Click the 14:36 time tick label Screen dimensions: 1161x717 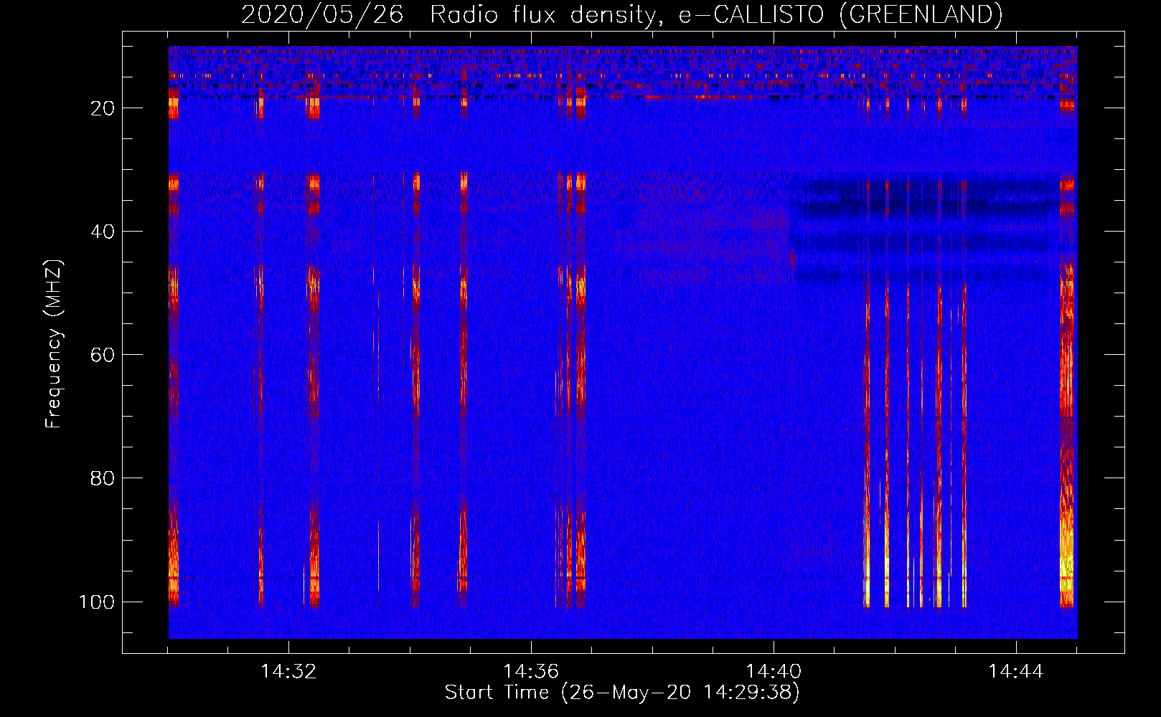[531, 672]
